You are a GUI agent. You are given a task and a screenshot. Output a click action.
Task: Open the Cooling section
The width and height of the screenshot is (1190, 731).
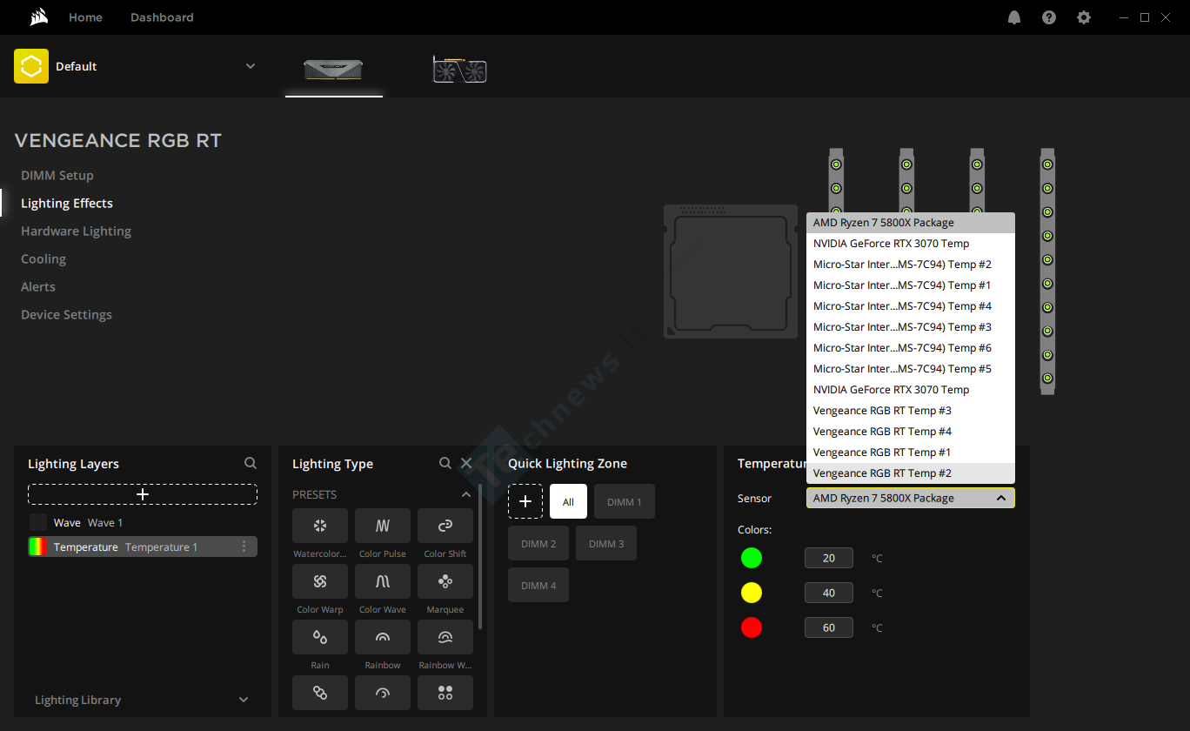(43, 258)
